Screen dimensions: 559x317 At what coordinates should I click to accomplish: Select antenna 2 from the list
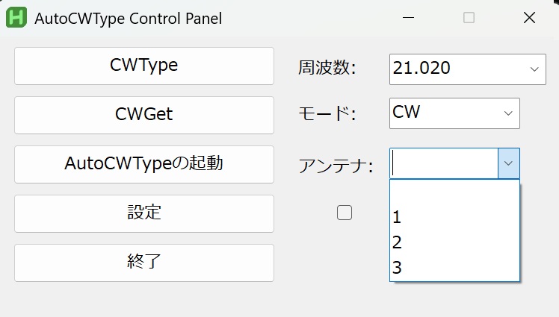click(454, 242)
